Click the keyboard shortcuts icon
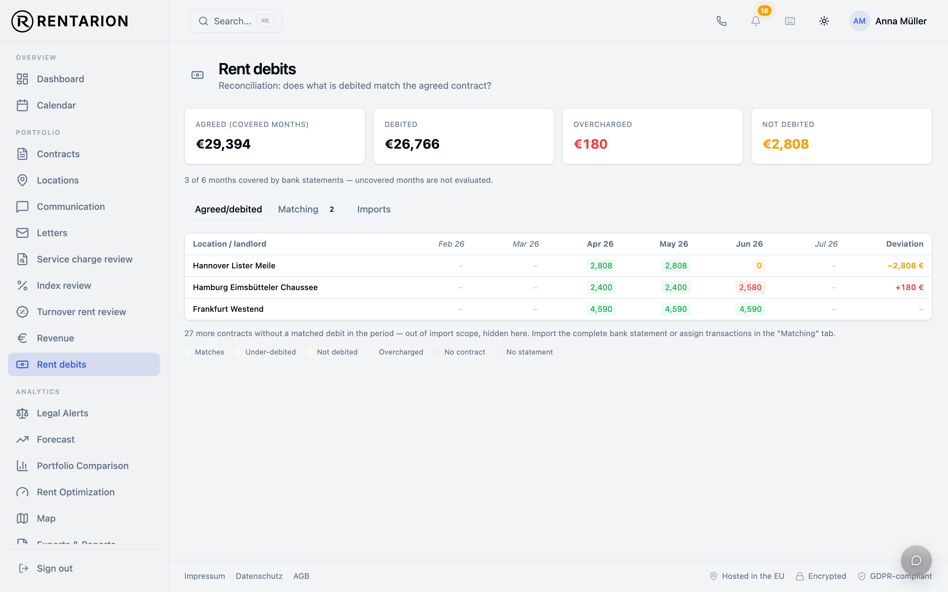 [x=790, y=21]
